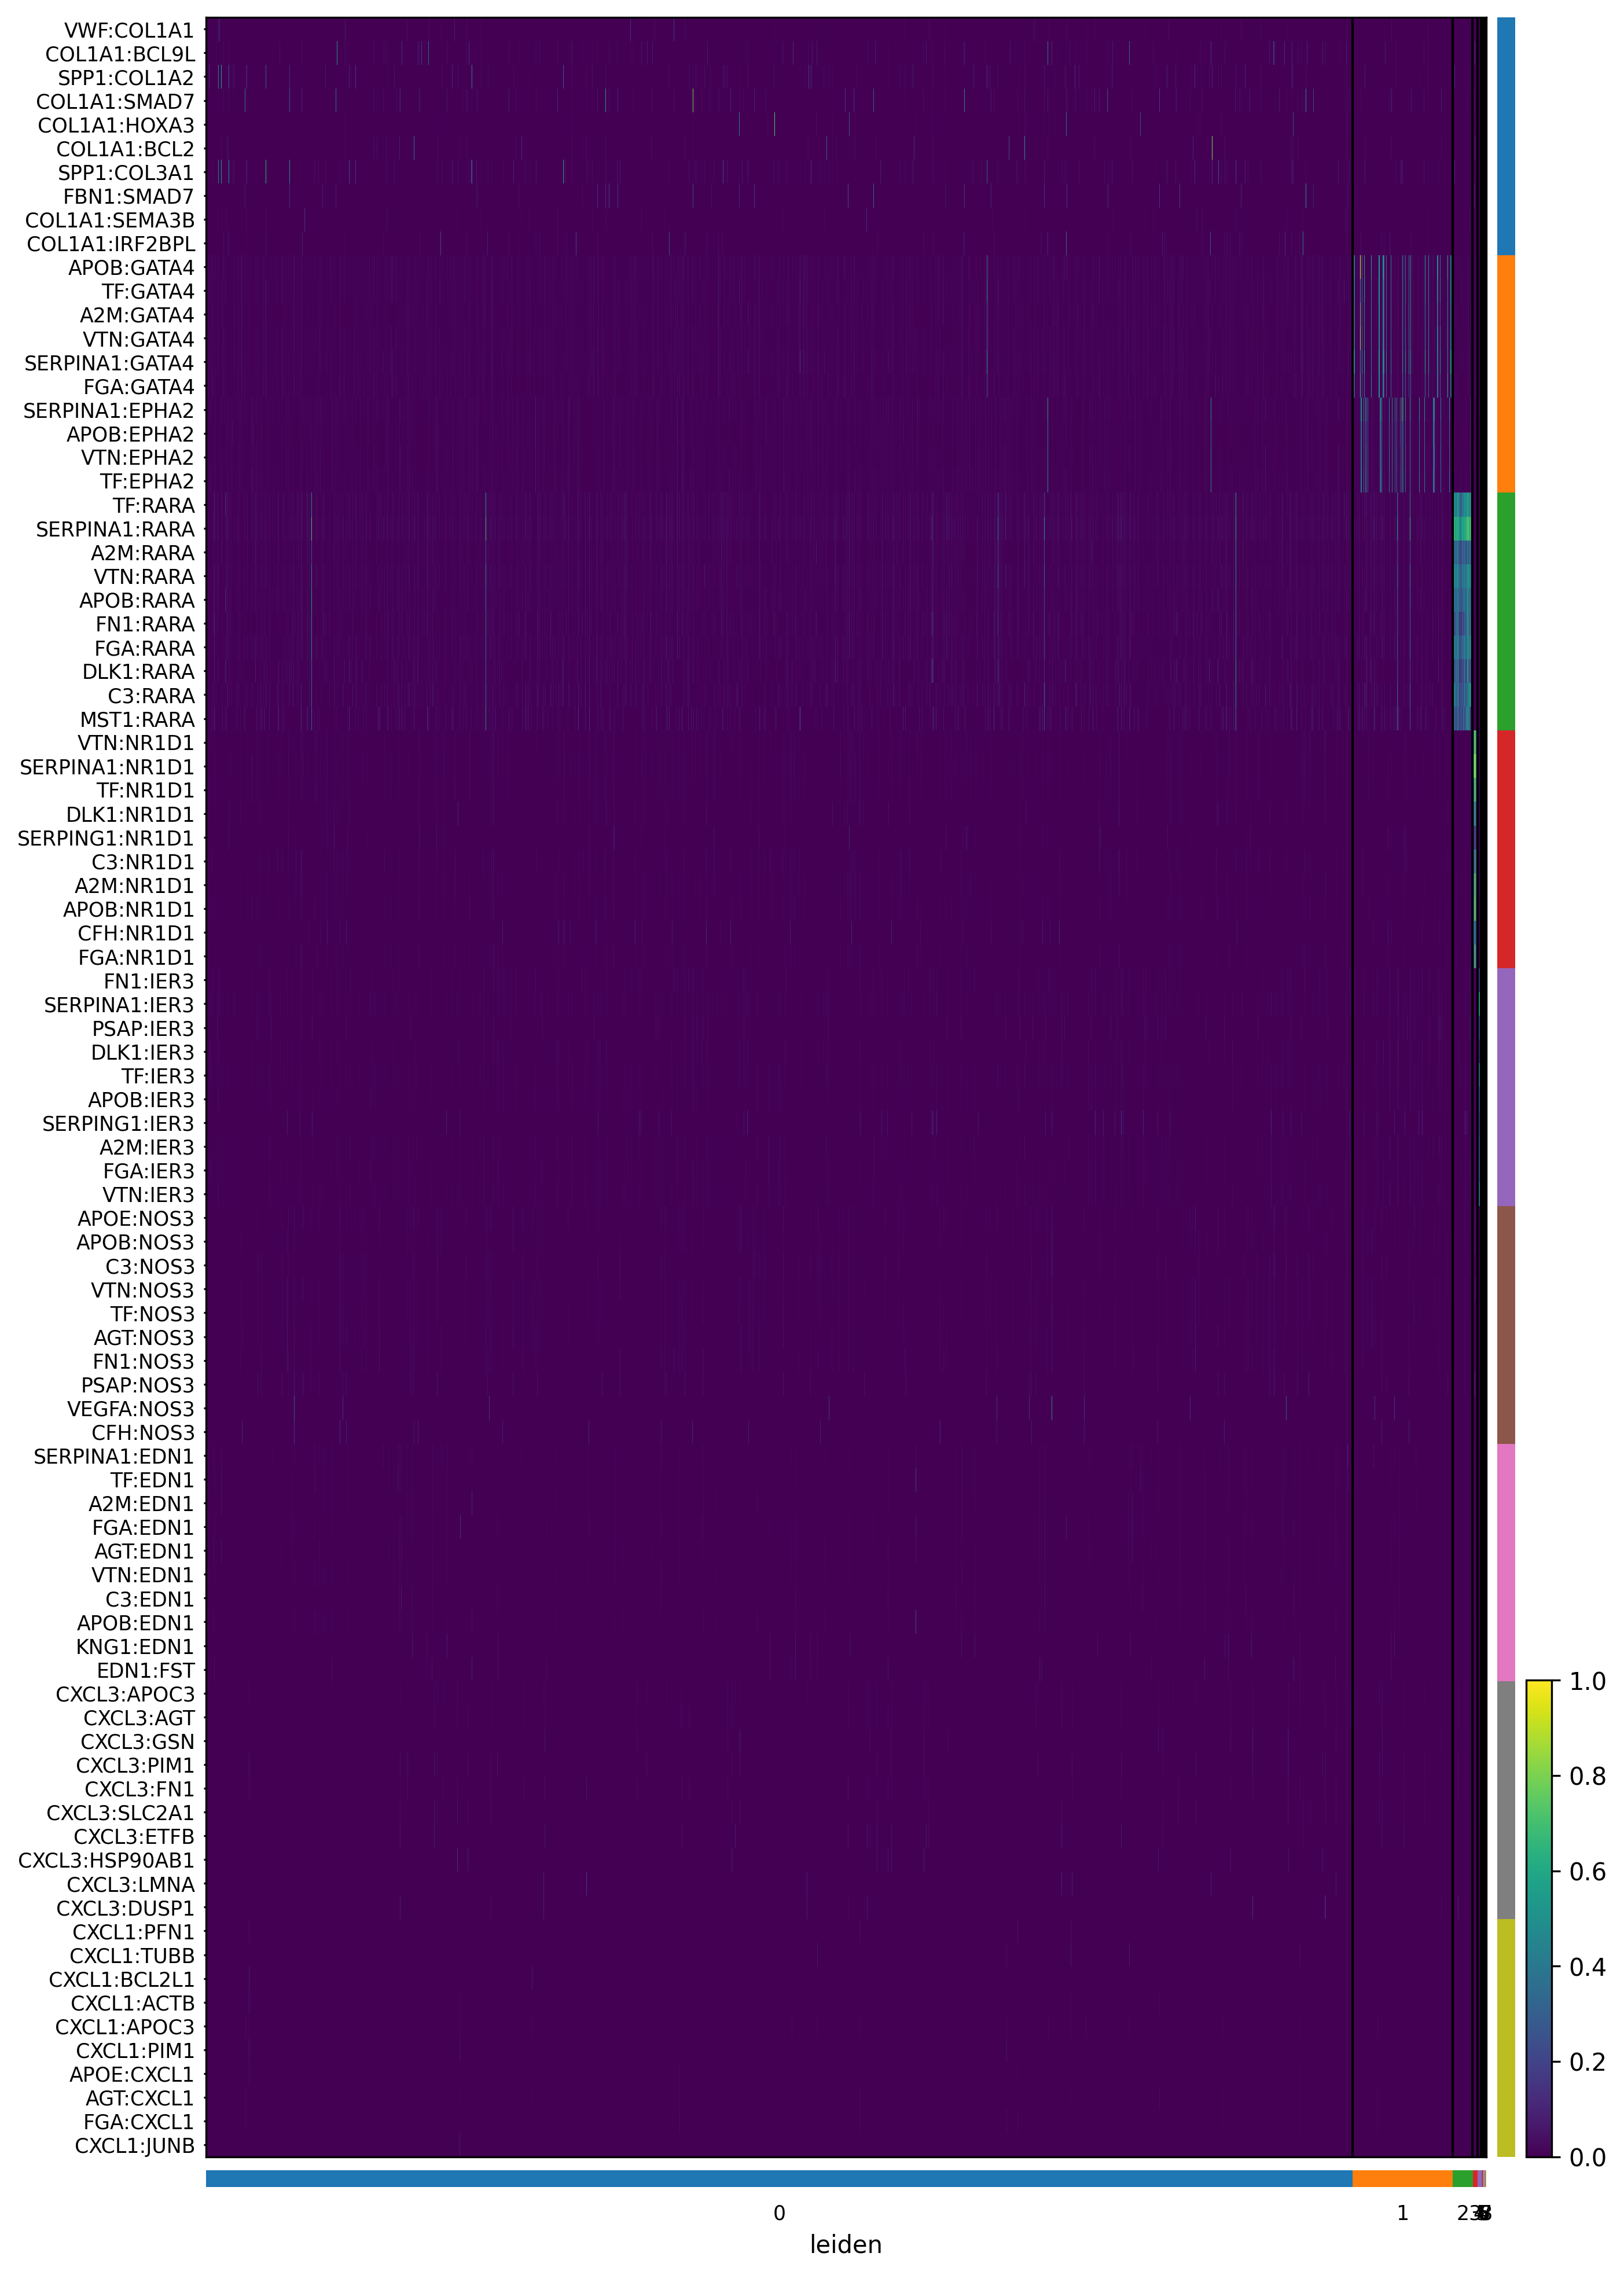
Task: Click the 0.8 colorbar tick label
Action: point(1587,1777)
